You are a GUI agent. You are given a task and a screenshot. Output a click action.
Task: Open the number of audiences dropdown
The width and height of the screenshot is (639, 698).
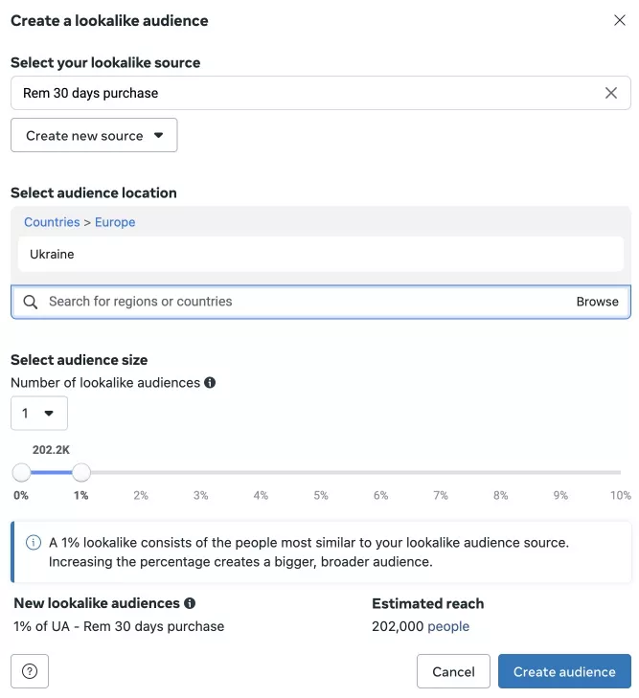click(39, 413)
